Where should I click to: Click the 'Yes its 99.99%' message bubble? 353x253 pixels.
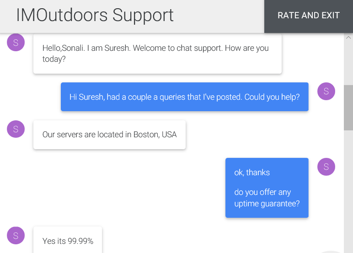68,240
